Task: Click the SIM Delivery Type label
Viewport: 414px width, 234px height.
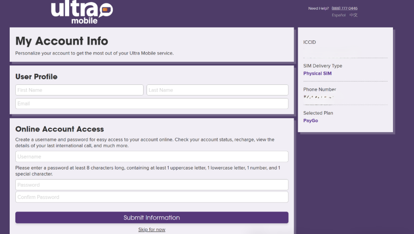Action: pyautogui.click(x=323, y=66)
